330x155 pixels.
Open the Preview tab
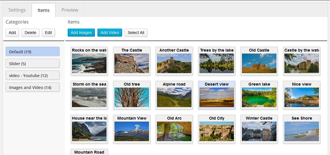pyautogui.click(x=70, y=10)
